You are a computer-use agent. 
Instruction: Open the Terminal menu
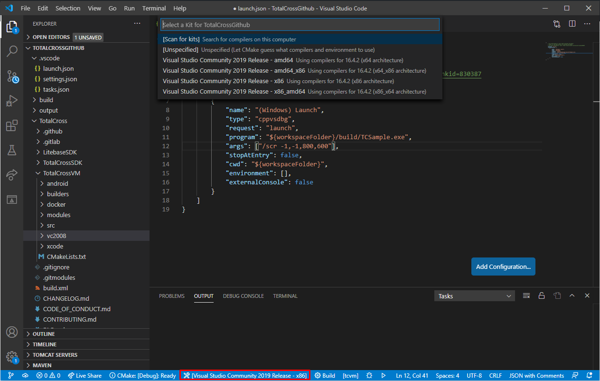[154, 8]
